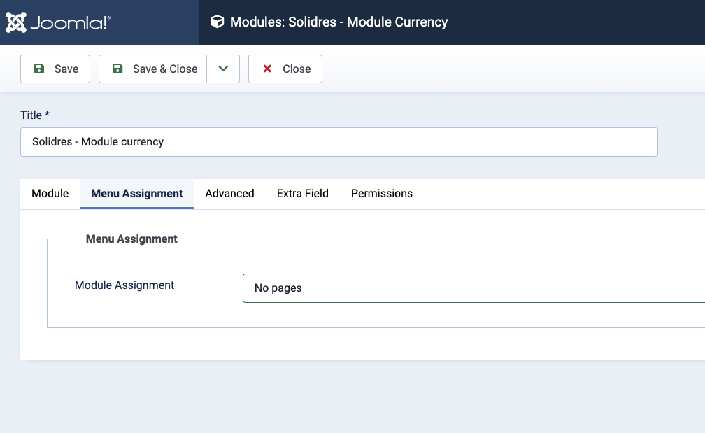705x433 pixels.
Task: Switch to the Module tab
Action: 50,194
